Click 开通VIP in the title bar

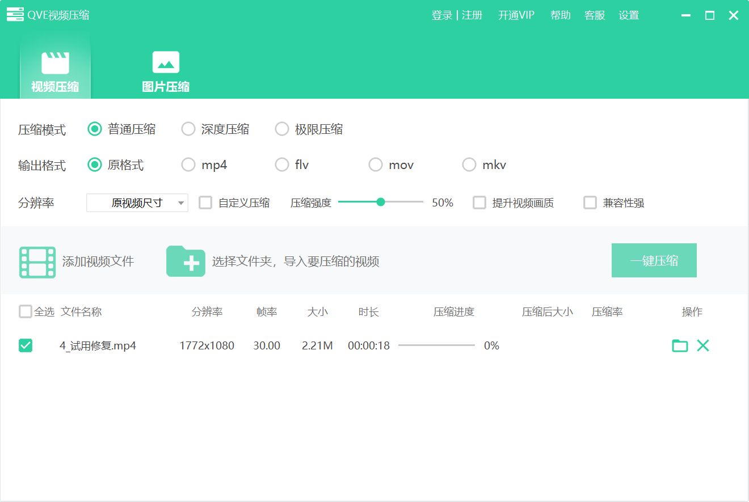click(x=516, y=15)
